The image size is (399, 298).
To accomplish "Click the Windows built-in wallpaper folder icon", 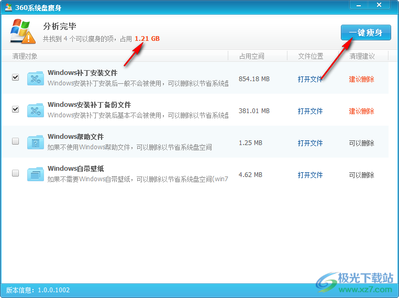I will [36, 174].
